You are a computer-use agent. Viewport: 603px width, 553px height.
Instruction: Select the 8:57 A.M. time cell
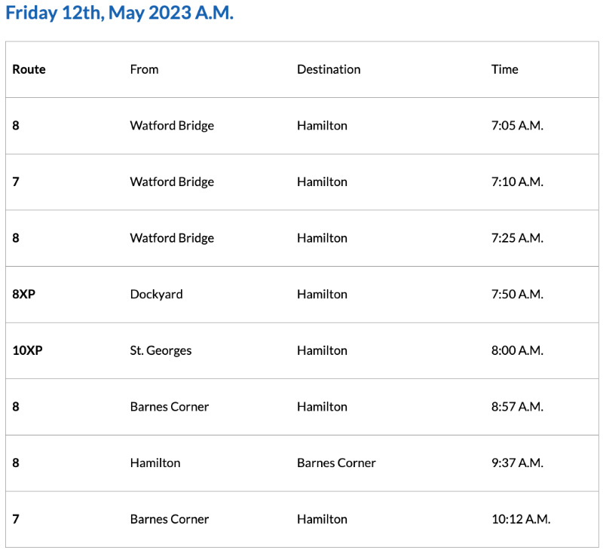516,407
